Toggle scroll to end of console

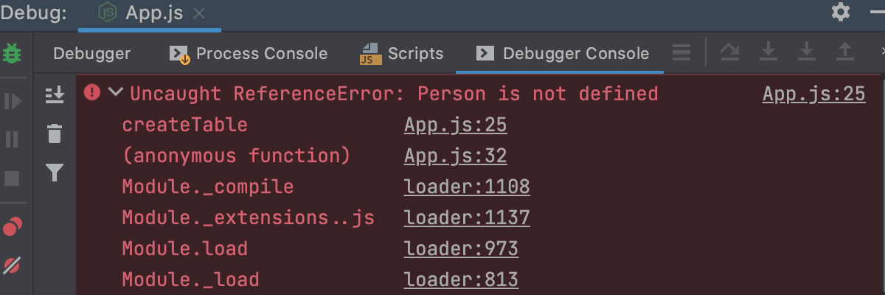click(x=55, y=94)
